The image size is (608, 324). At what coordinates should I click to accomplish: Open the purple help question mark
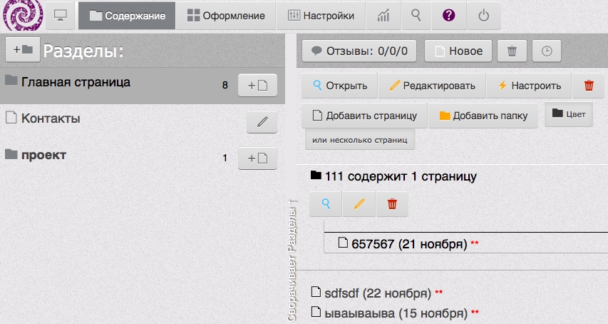coord(449,15)
